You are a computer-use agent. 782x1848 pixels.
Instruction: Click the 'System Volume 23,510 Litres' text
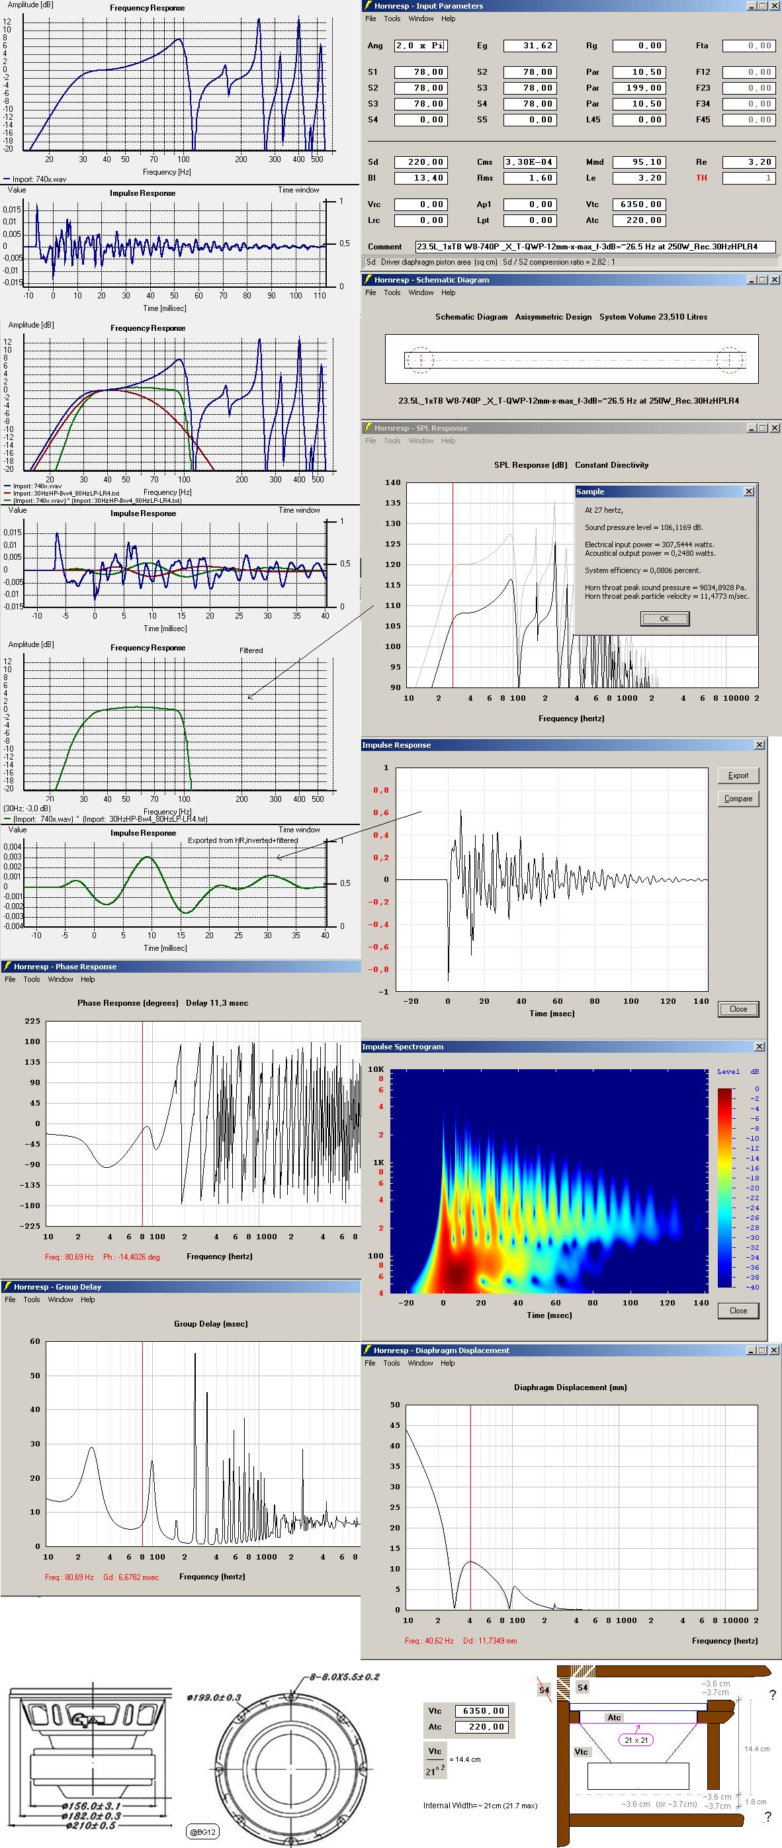pyautogui.click(x=654, y=316)
